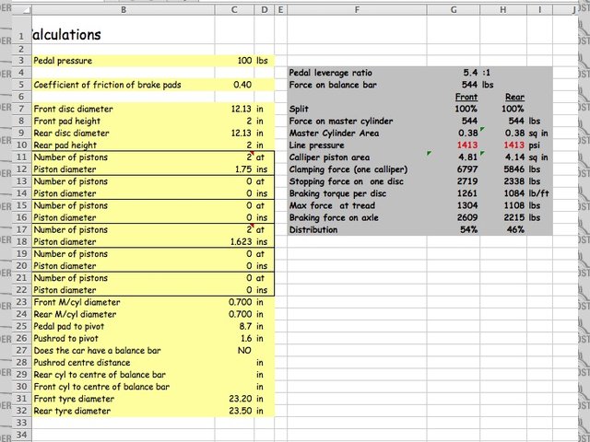The height and width of the screenshot is (442, 590).
Task: Click the front tyre diameter value 23.20
Action: pos(239,399)
